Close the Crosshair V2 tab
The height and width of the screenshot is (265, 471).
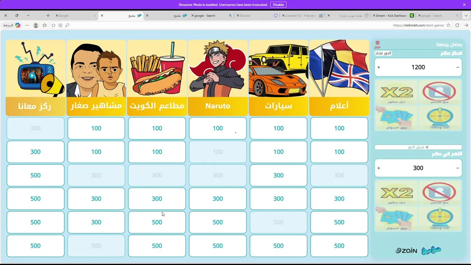(283, 15)
